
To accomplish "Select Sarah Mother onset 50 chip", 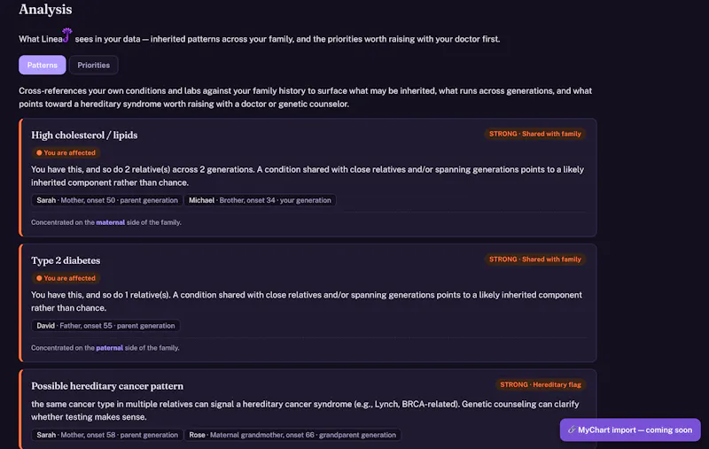I will click(x=107, y=200).
